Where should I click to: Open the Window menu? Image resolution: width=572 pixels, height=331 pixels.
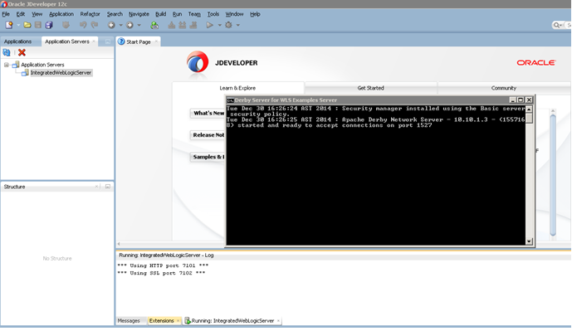(x=234, y=14)
